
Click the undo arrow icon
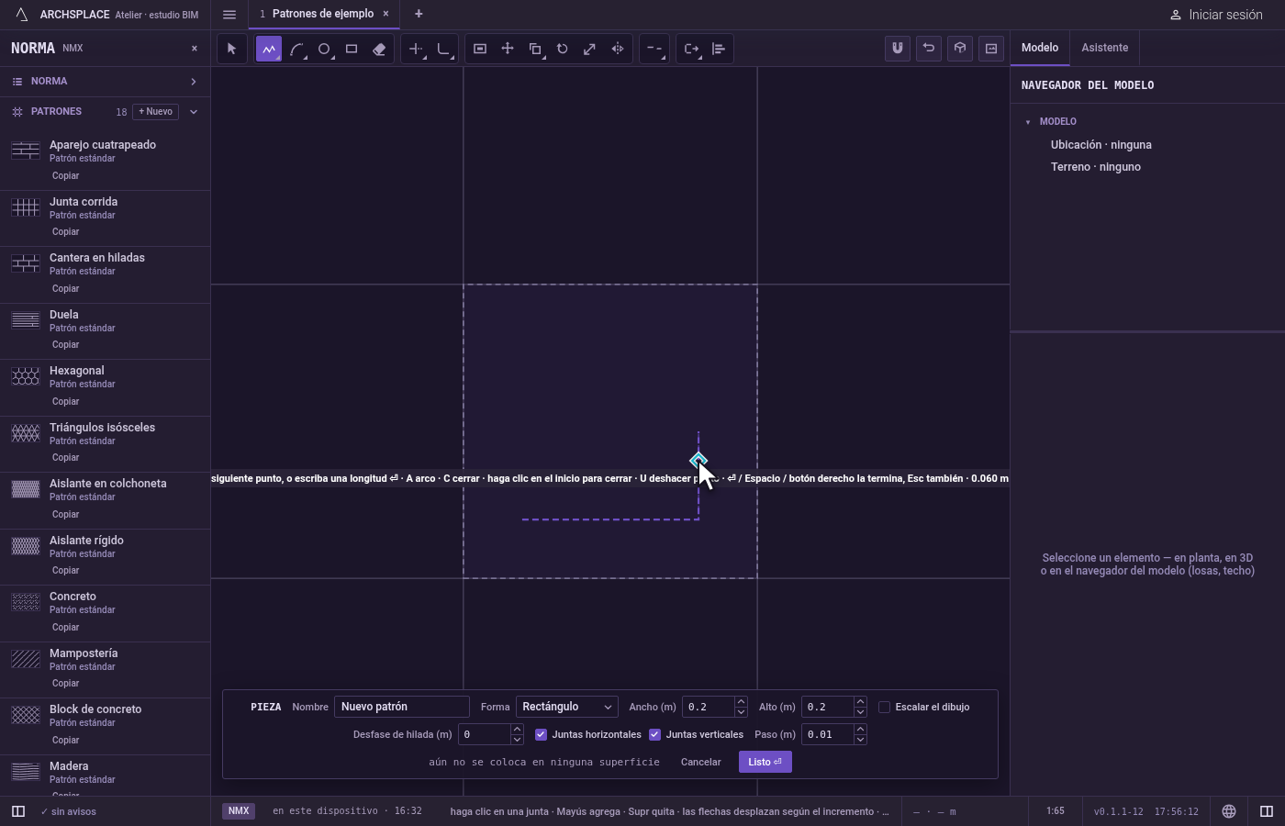coord(929,49)
